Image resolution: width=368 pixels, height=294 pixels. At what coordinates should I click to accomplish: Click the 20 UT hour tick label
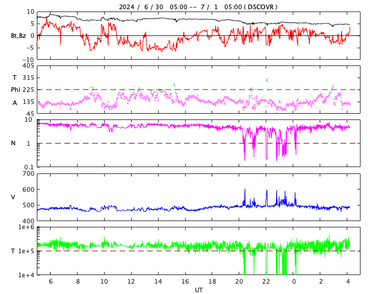point(239,281)
